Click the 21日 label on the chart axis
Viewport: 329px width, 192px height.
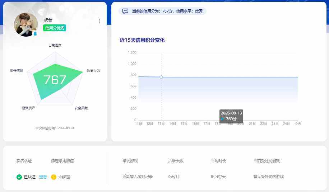pyautogui.click(x=252, y=124)
